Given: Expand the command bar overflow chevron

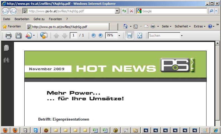Looking at the screenshot, I should tap(218, 25).
